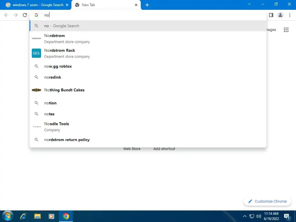This screenshot has width=296, height=222.
Task: Select the Nordstrom suggestion
Action: 148,38
